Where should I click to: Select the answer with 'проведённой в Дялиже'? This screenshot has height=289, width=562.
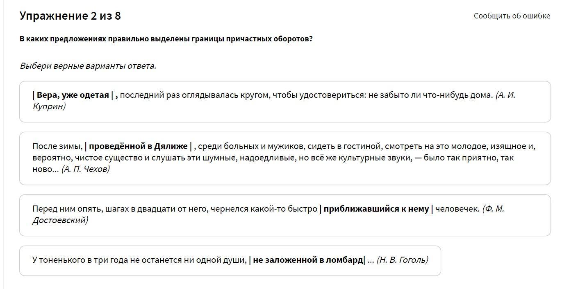tap(285, 158)
